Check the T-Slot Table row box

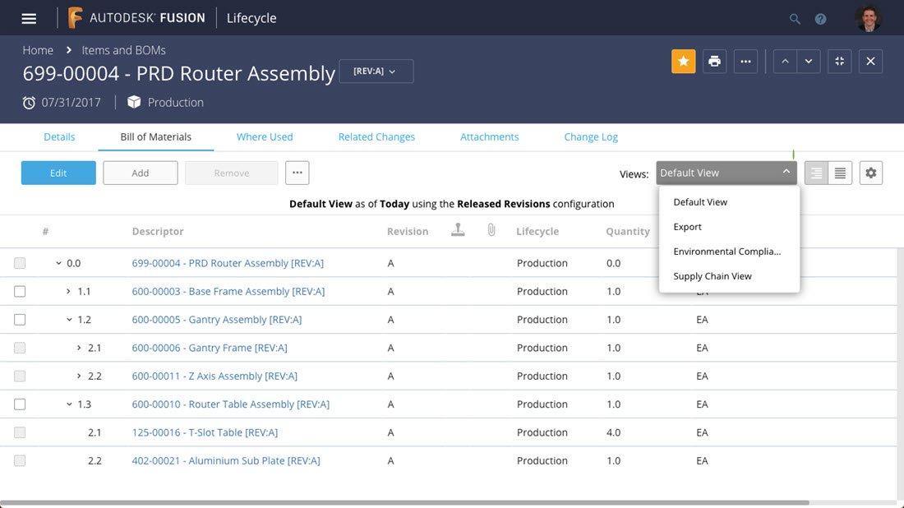pyautogui.click(x=20, y=432)
